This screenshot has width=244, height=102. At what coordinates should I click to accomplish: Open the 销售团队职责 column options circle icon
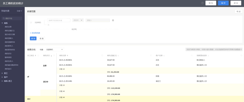click(x=241, y=55)
